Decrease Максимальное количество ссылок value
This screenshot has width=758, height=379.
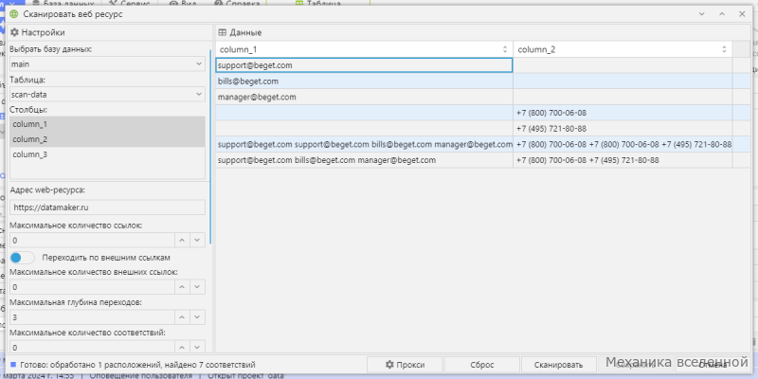(x=197, y=241)
